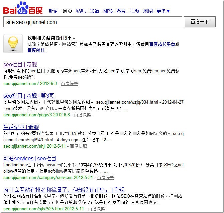Screen dimensions: 224x213
Task: Click green URL seo.qijiannet.com/sjfx/525.html 2012-5-11
Action: click(x=43, y=209)
